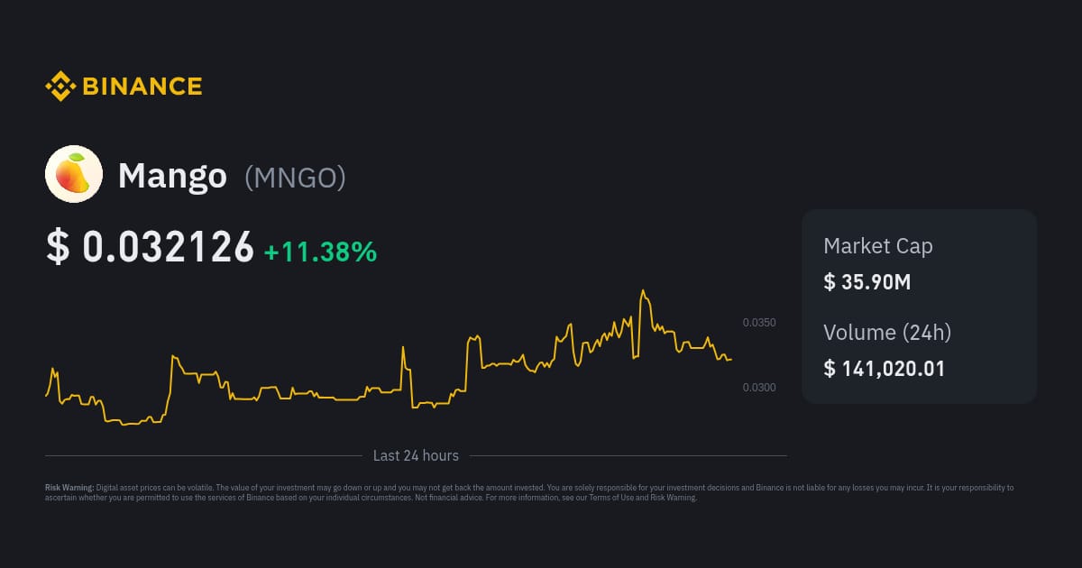Viewport: 1082px width, 568px height.
Task: Click the BINANCE wordmark
Action: [142, 87]
